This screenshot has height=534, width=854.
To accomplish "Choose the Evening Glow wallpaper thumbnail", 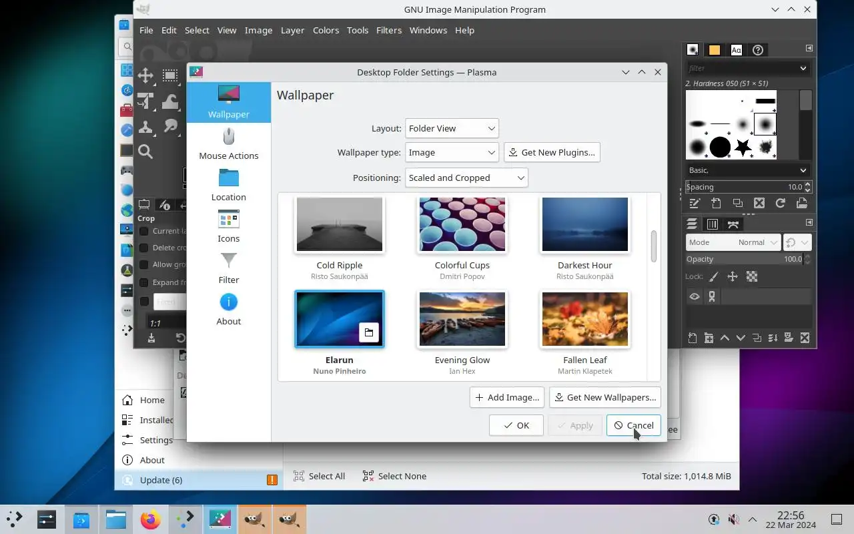I will click(x=462, y=319).
